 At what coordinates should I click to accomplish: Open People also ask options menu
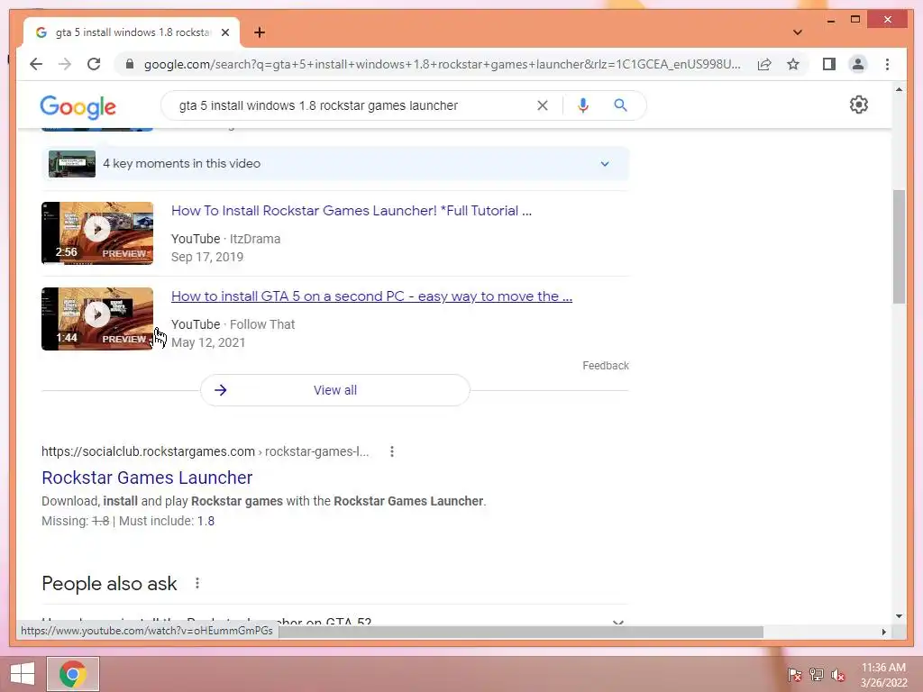pos(197,583)
